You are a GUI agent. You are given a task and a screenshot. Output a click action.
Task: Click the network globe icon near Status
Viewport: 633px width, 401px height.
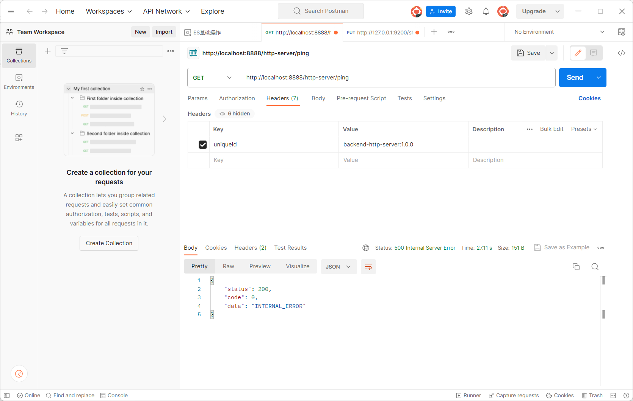point(366,248)
